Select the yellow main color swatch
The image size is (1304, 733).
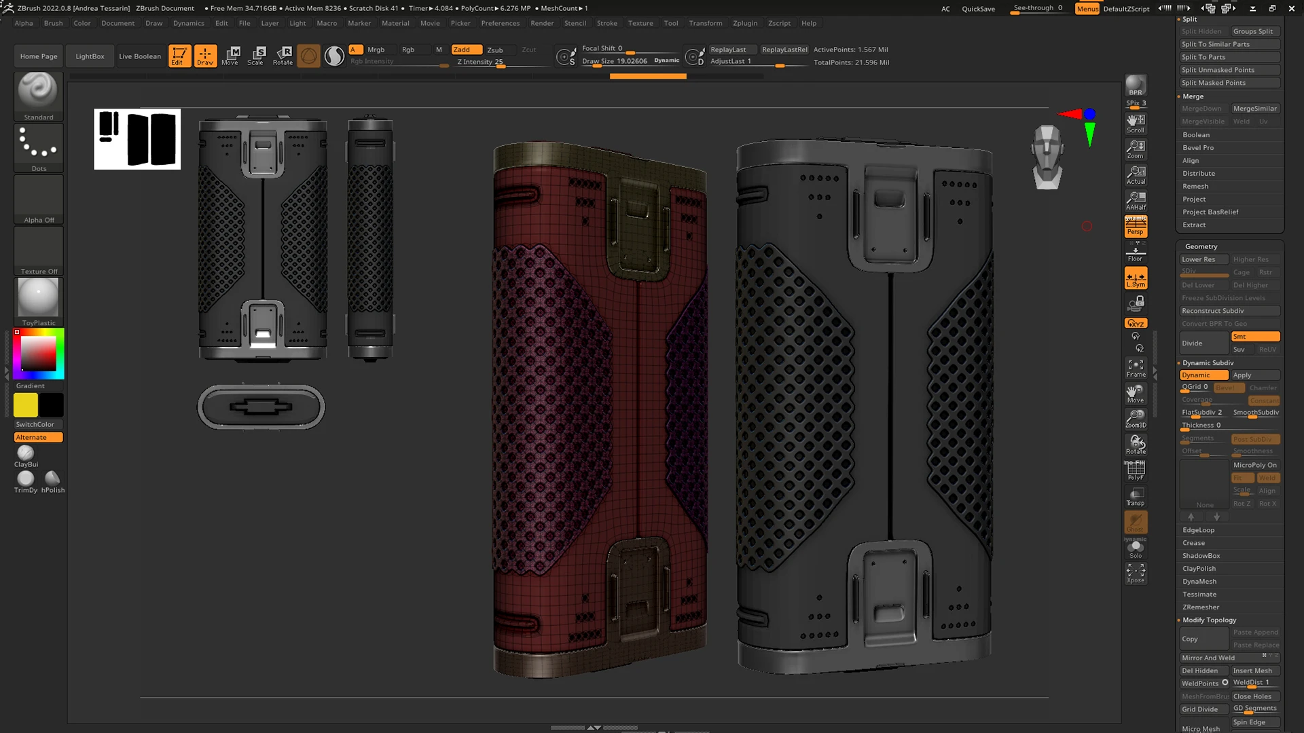tap(26, 405)
